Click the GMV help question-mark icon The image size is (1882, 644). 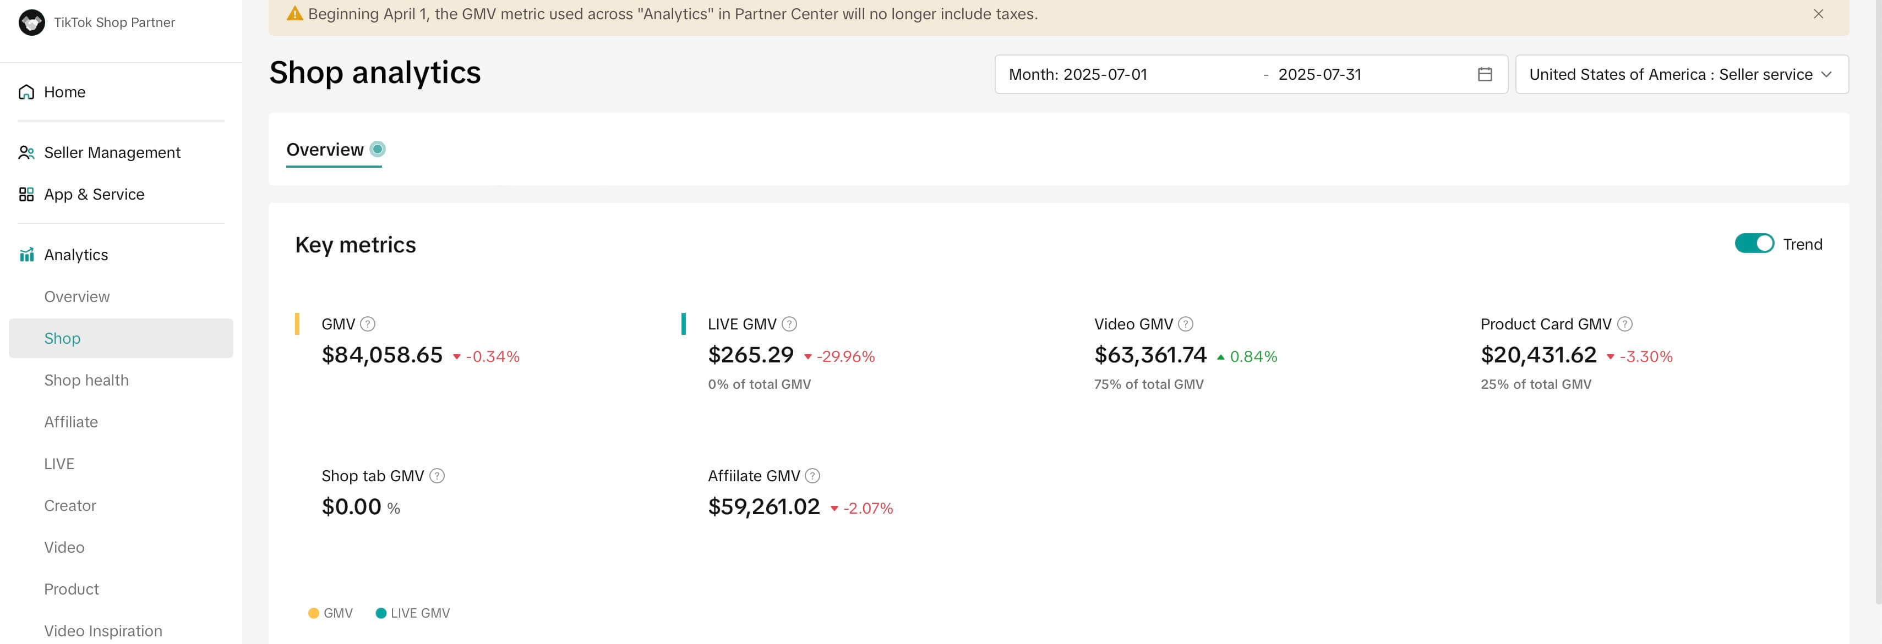coord(368,323)
